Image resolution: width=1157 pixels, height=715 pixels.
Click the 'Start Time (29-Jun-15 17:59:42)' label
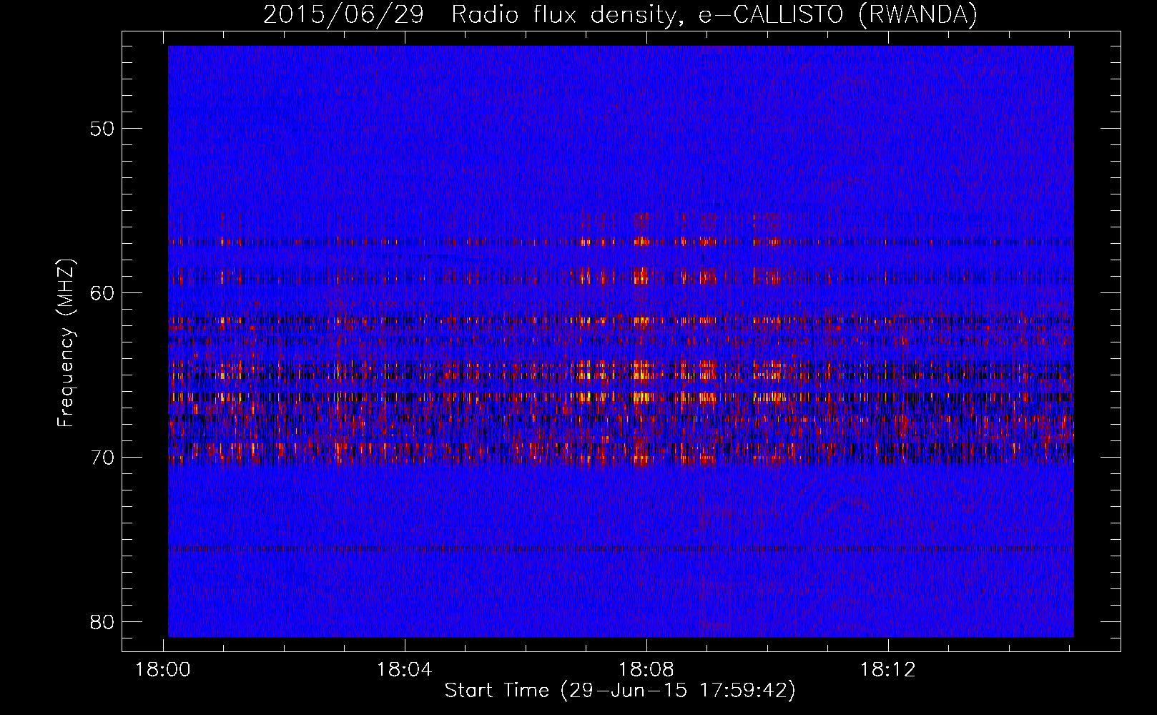point(620,691)
